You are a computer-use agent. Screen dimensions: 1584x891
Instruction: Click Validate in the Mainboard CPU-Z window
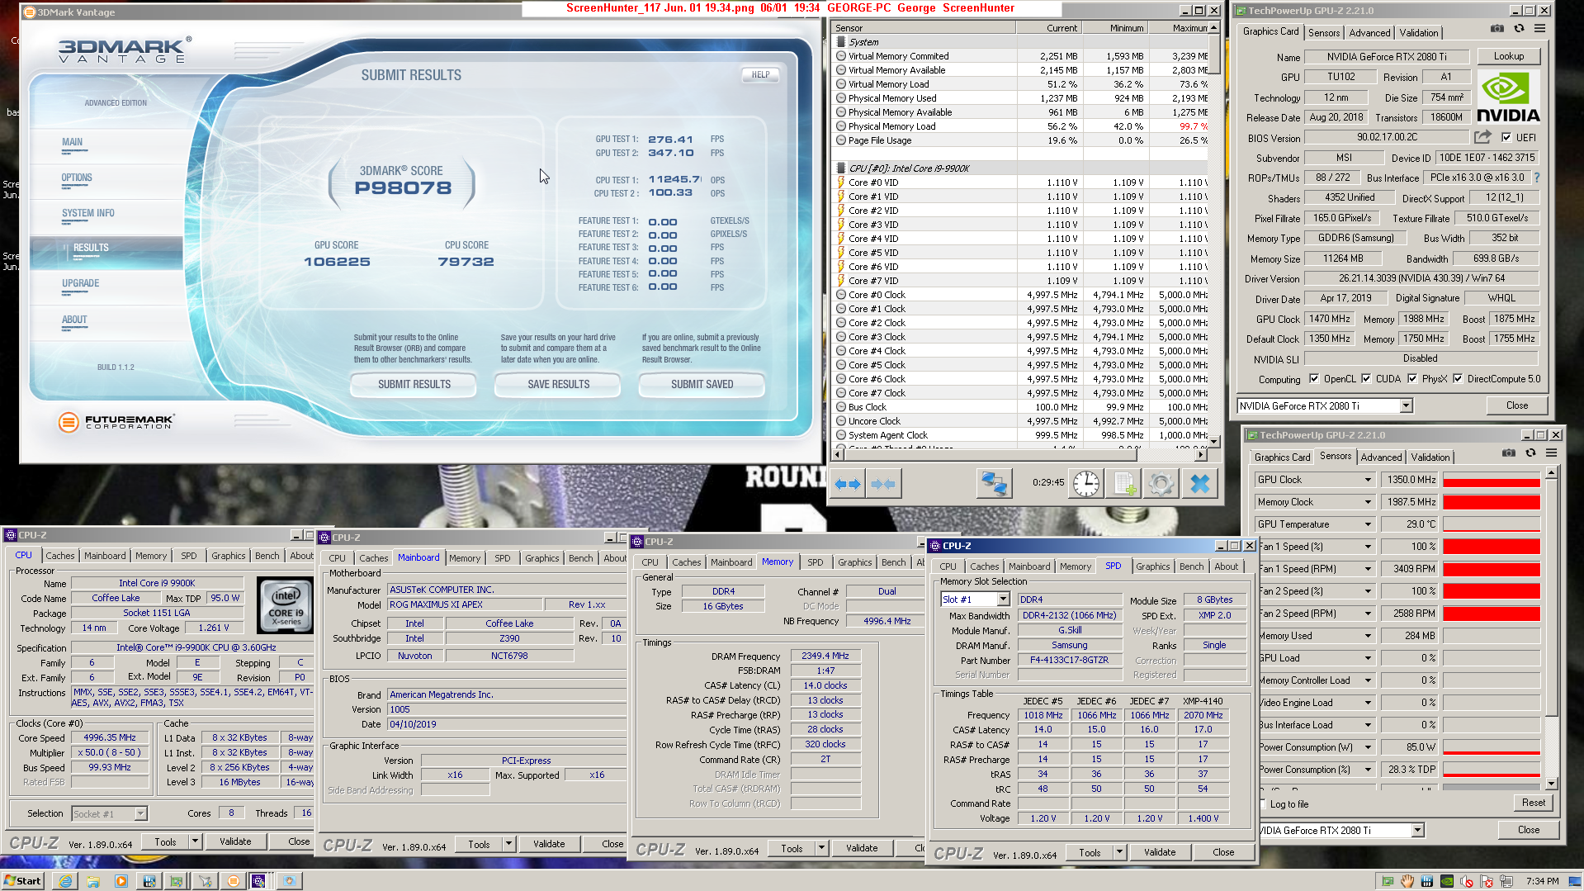(549, 844)
